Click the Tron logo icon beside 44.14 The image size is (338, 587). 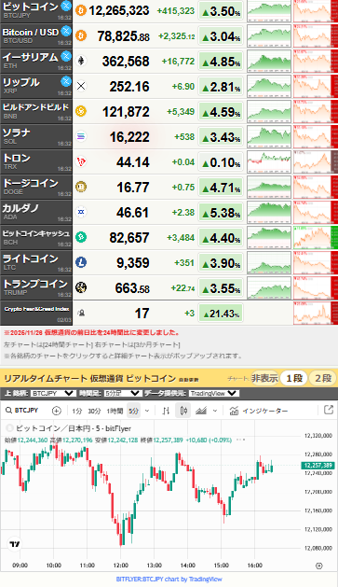[81, 161]
